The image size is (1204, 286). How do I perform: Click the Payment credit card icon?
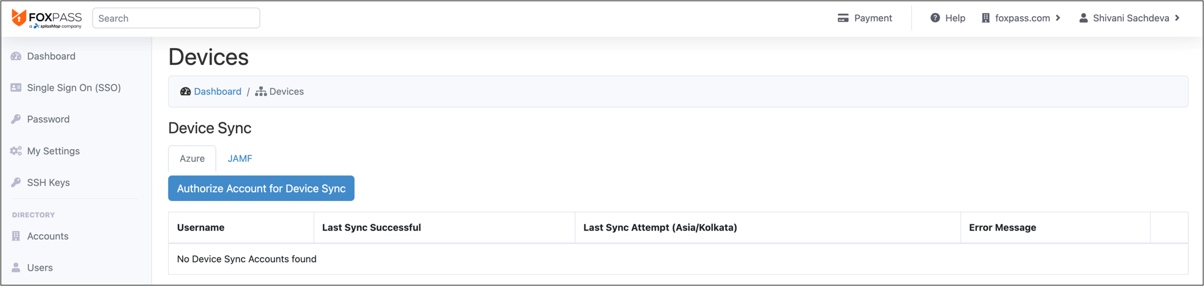[843, 18]
